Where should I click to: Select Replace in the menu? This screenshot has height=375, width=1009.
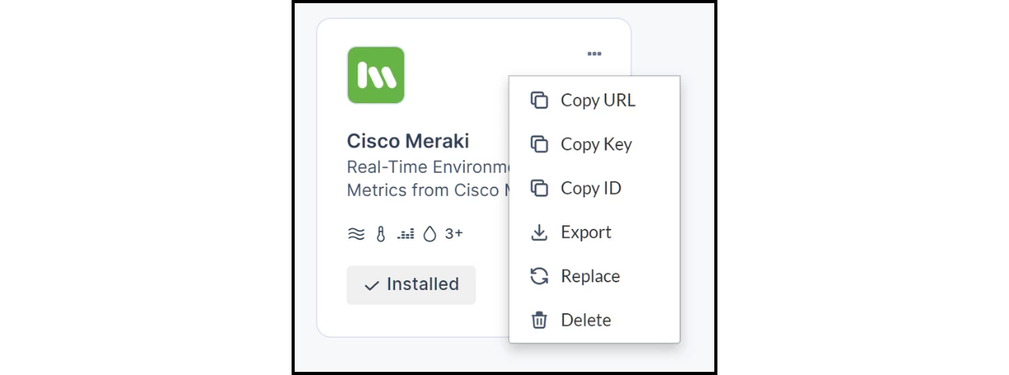click(x=594, y=276)
